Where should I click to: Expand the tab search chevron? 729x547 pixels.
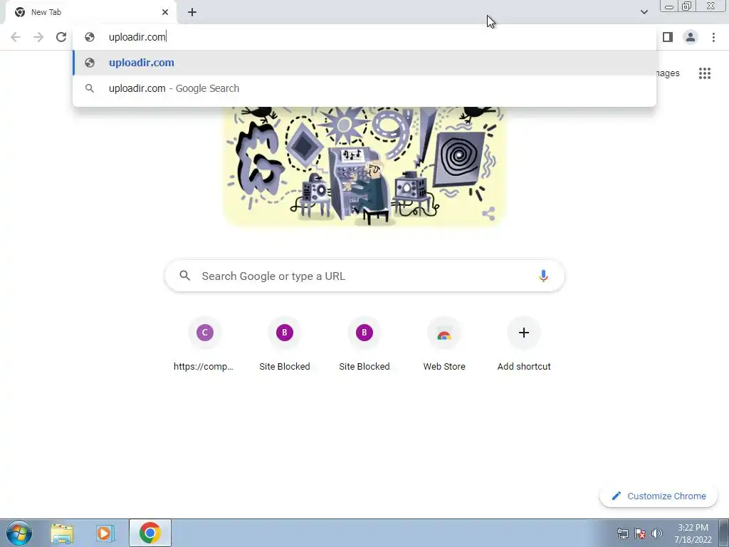click(644, 12)
